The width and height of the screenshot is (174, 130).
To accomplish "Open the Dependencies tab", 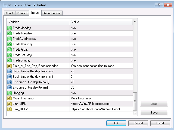I will [x=52, y=13].
